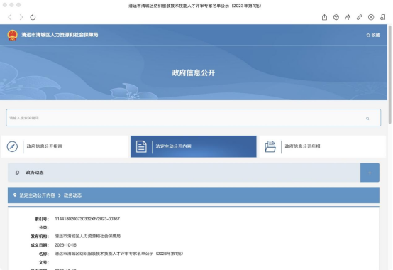Click the index number 11441802007303332XF/2023-00367
393x270 pixels.
[x=87, y=219]
